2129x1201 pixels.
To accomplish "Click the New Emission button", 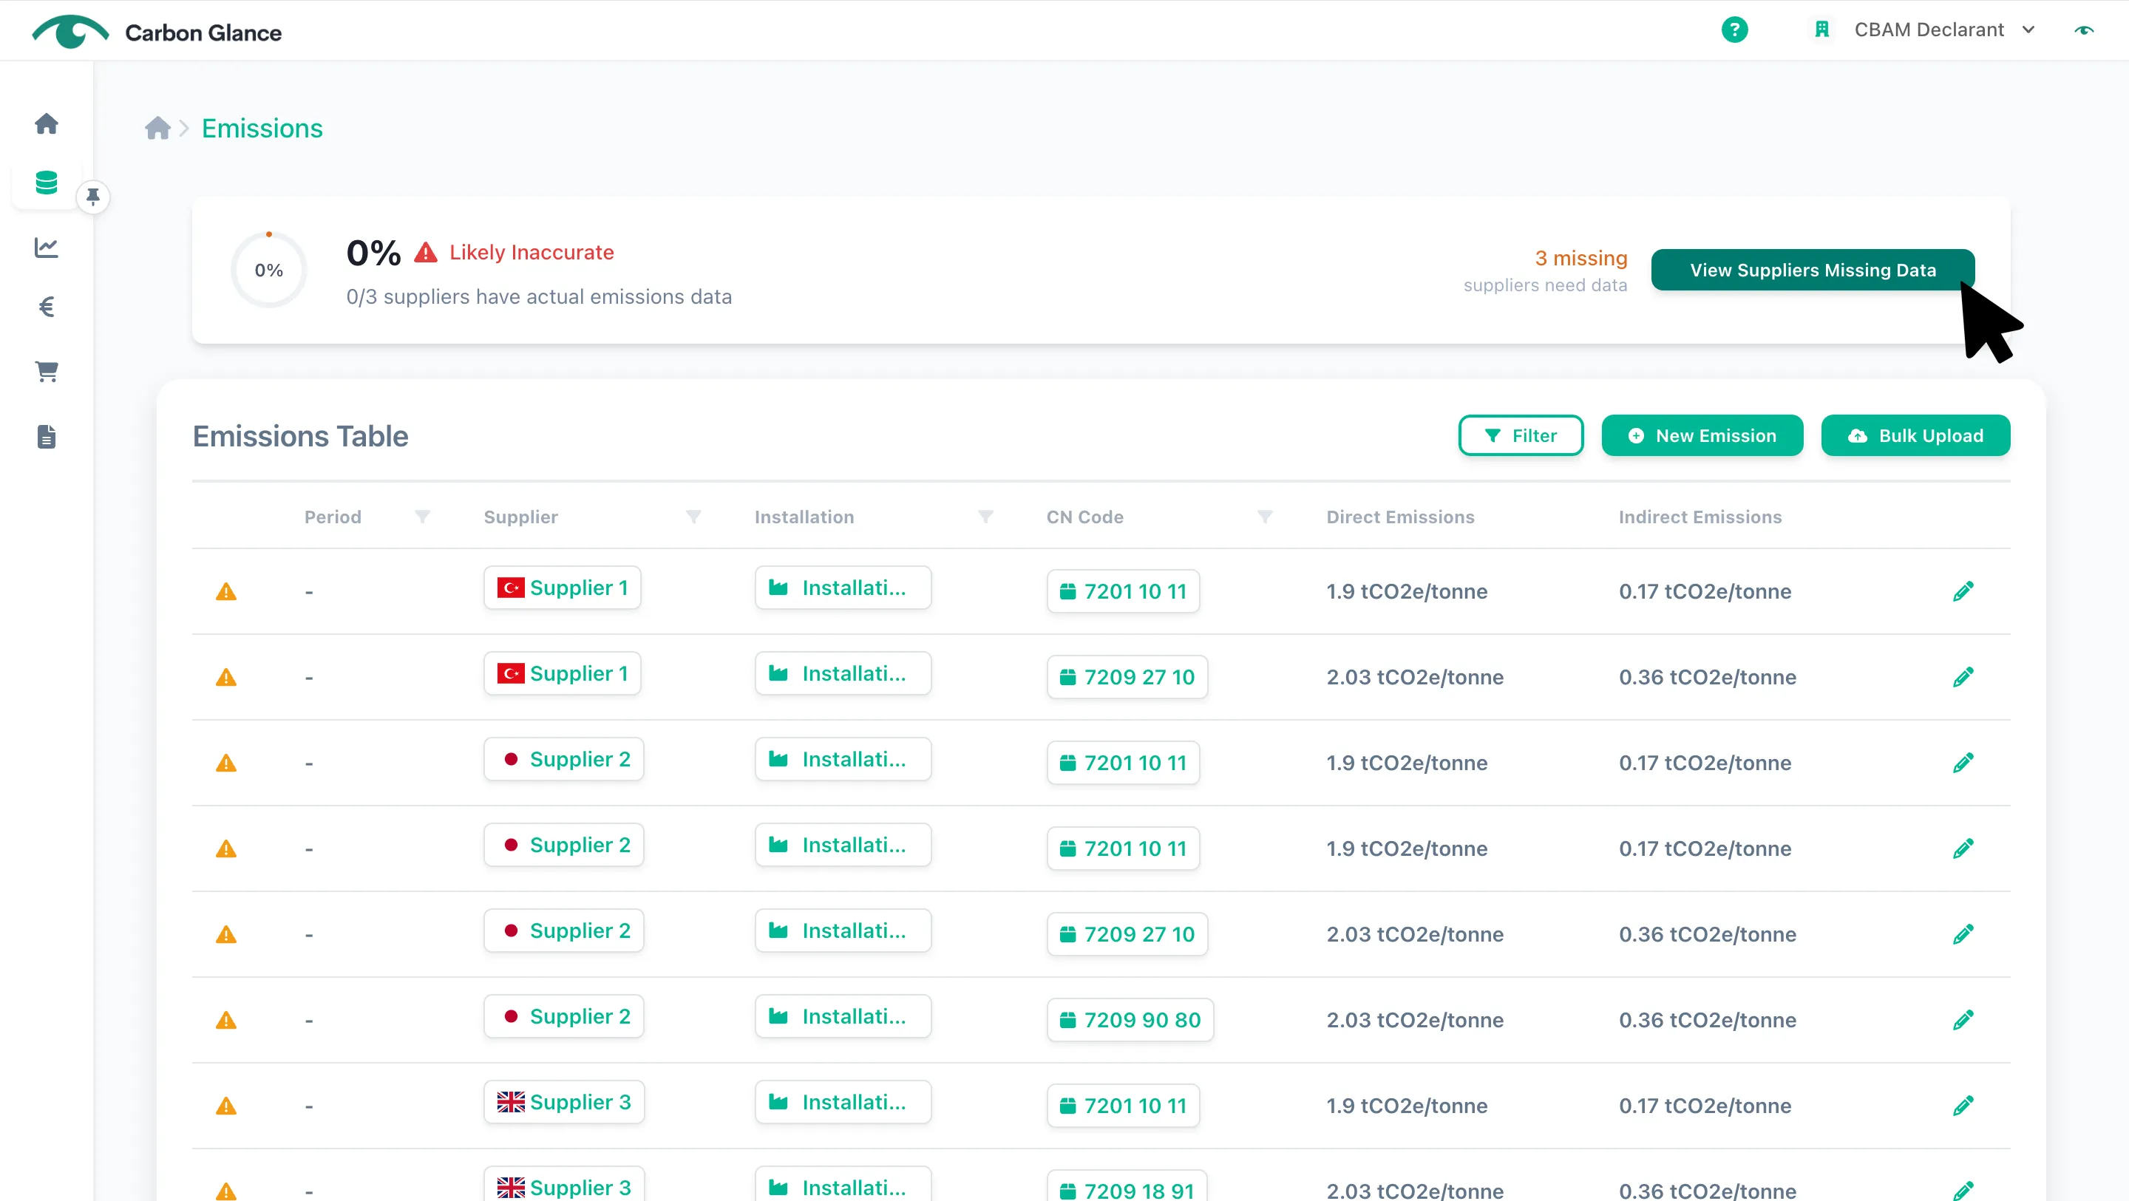I will click(x=1702, y=435).
